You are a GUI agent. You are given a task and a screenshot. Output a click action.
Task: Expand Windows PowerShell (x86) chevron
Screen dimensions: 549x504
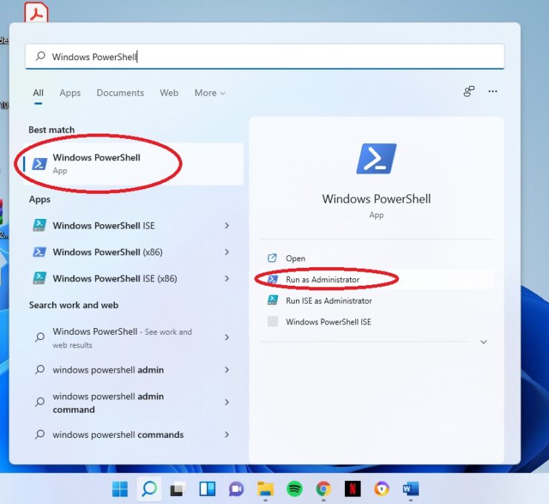[227, 252]
